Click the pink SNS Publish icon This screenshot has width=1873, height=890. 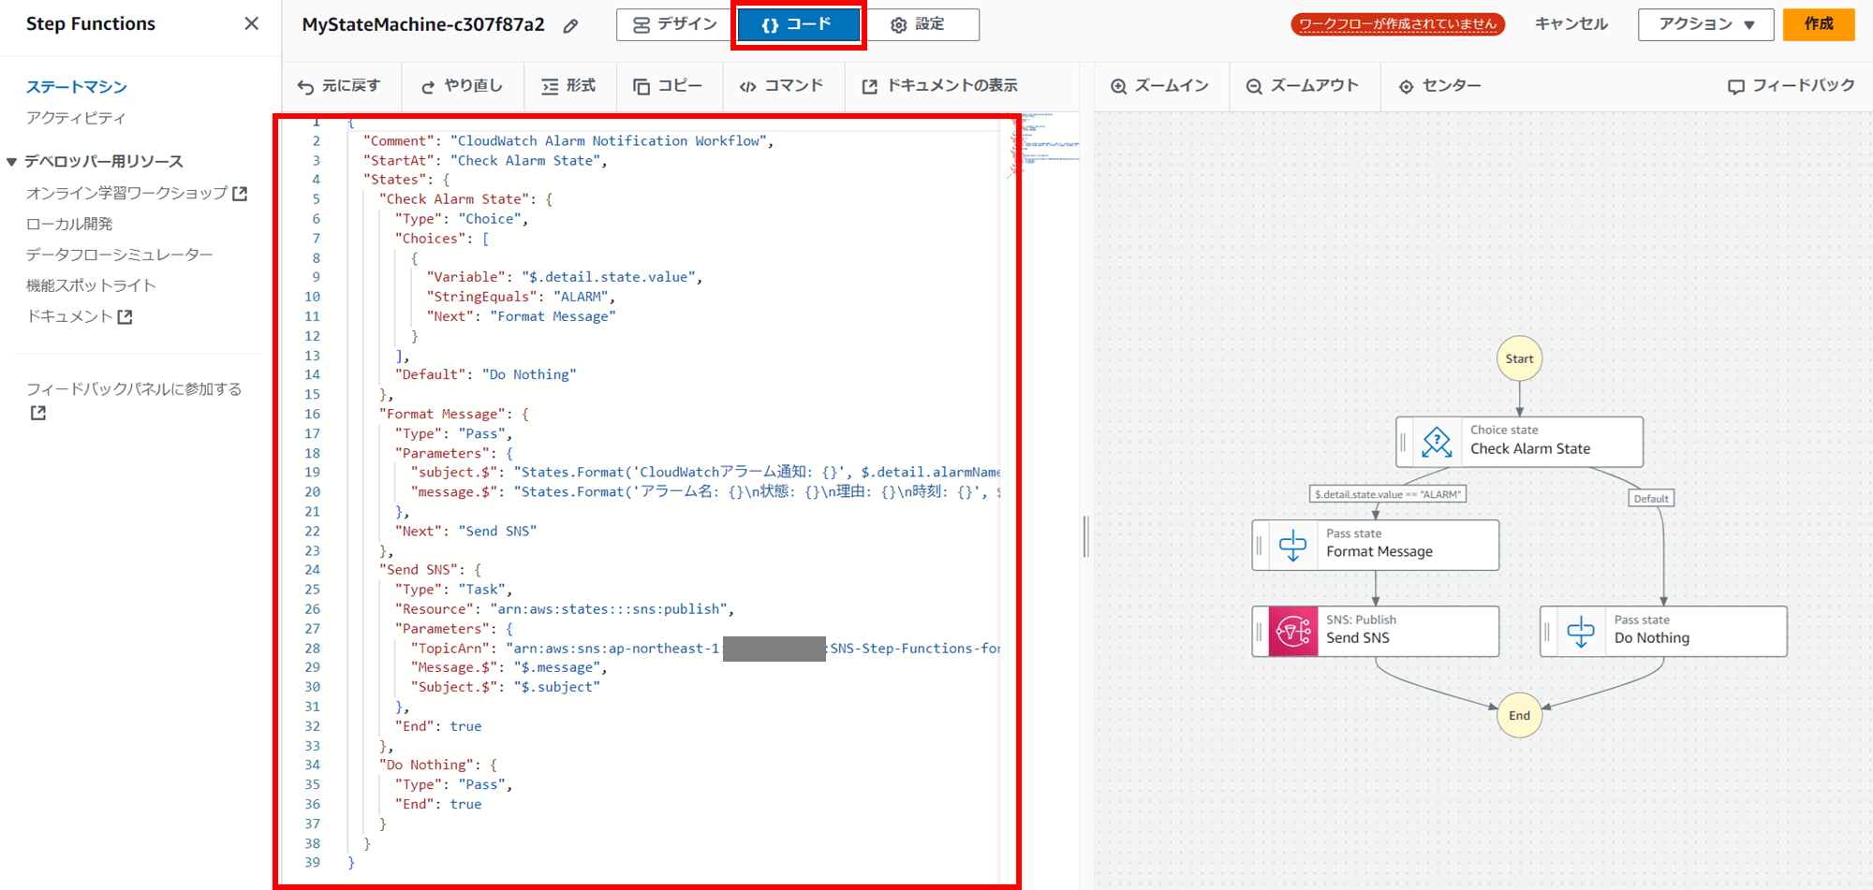coord(1293,631)
